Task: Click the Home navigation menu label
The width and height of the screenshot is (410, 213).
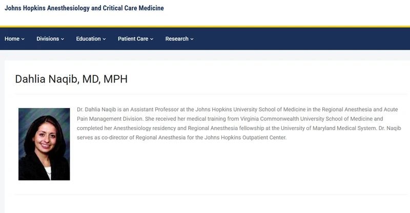Action: click(12, 39)
